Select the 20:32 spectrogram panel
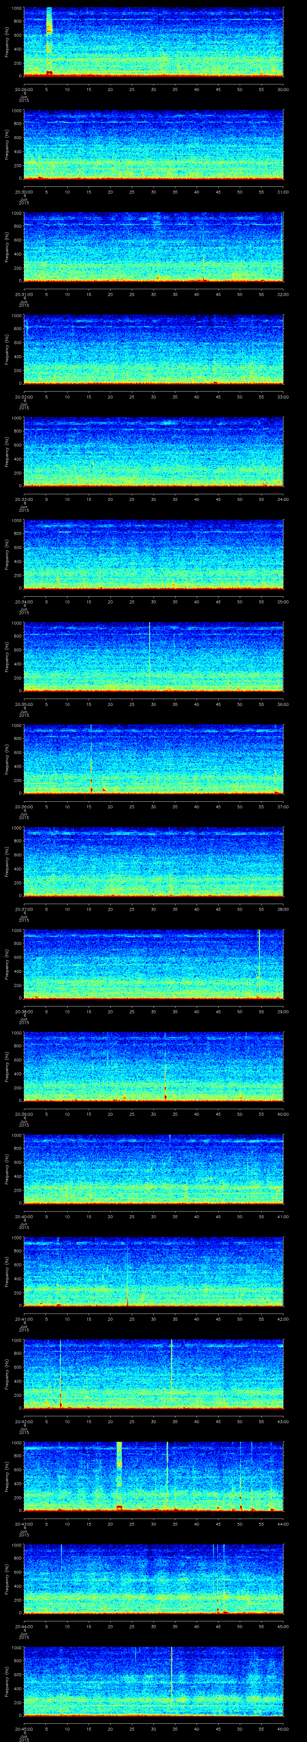Image resolution: width=307 pixels, height=1742 pixels. point(153,349)
